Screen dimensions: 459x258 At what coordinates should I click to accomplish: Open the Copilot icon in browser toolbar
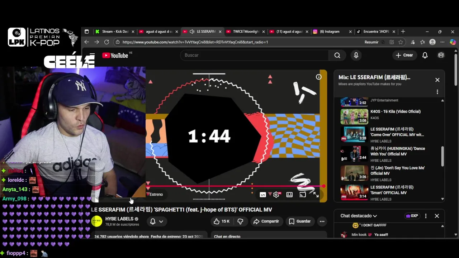click(x=452, y=42)
